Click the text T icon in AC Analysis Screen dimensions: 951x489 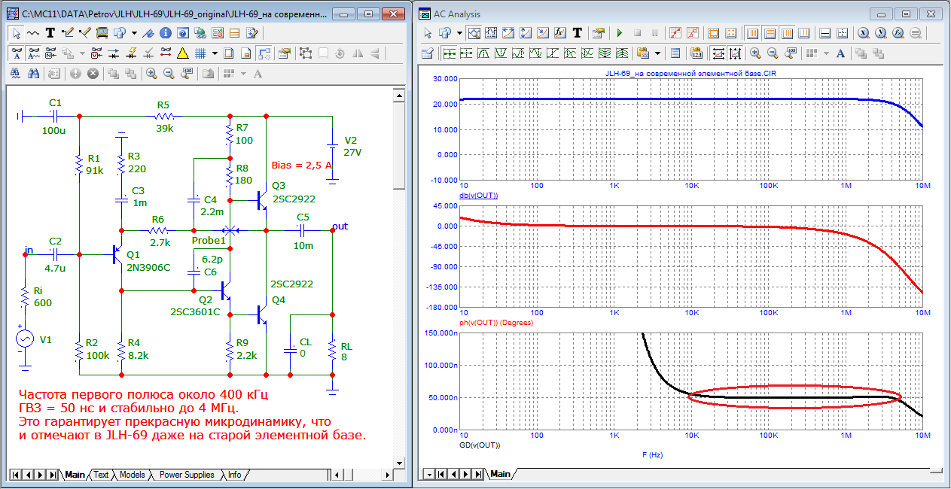coord(577,33)
